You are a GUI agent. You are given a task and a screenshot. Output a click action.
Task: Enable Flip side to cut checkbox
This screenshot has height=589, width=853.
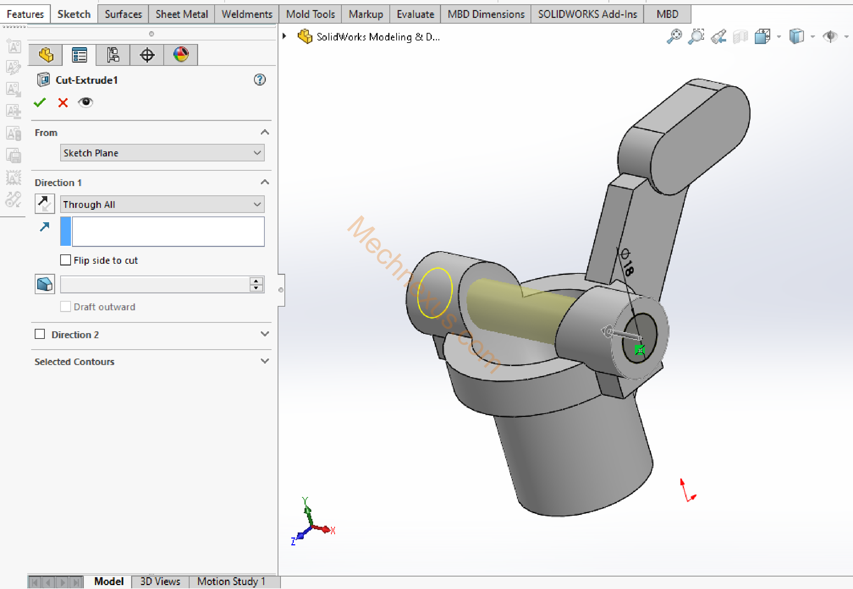[66, 260]
